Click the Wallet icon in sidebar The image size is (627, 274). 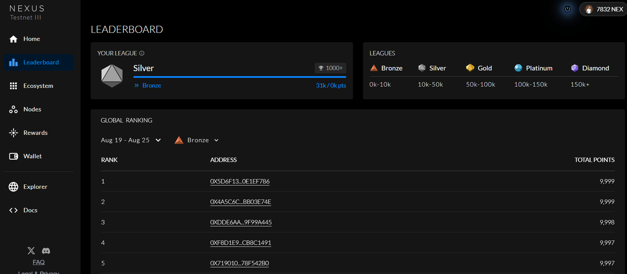pos(14,157)
